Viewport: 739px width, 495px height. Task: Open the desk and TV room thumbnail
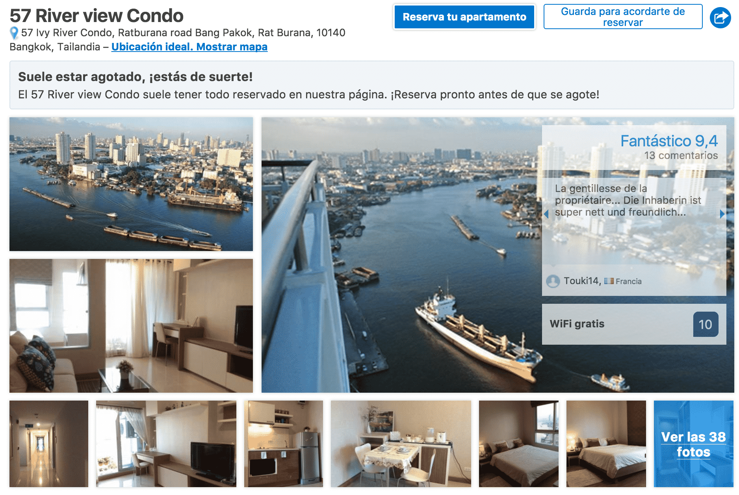166,444
